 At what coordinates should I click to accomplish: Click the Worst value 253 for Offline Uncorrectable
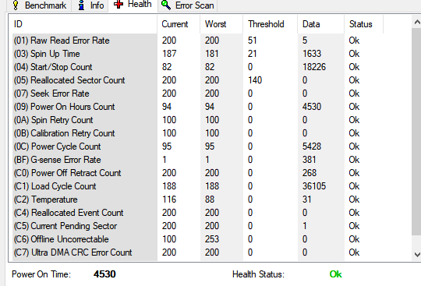(x=212, y=239)
